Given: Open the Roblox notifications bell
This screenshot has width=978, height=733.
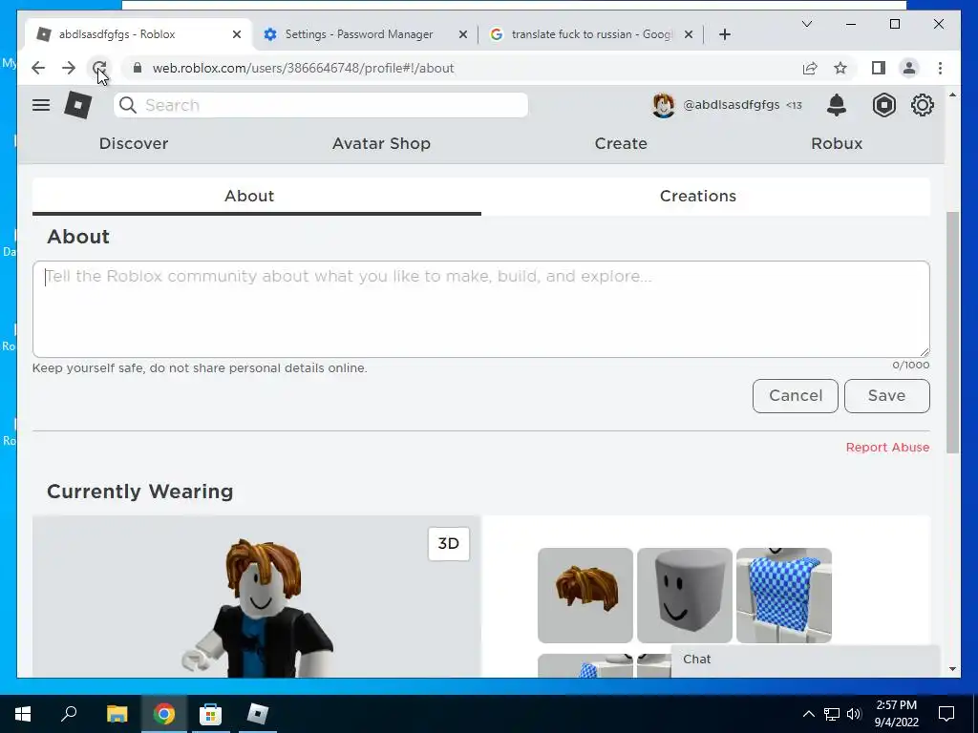Looking at the screenshot, I should (x=837, y=105).
